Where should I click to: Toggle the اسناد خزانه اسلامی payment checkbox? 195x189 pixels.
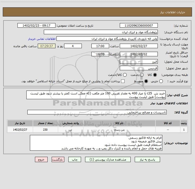tap(123, 81)
